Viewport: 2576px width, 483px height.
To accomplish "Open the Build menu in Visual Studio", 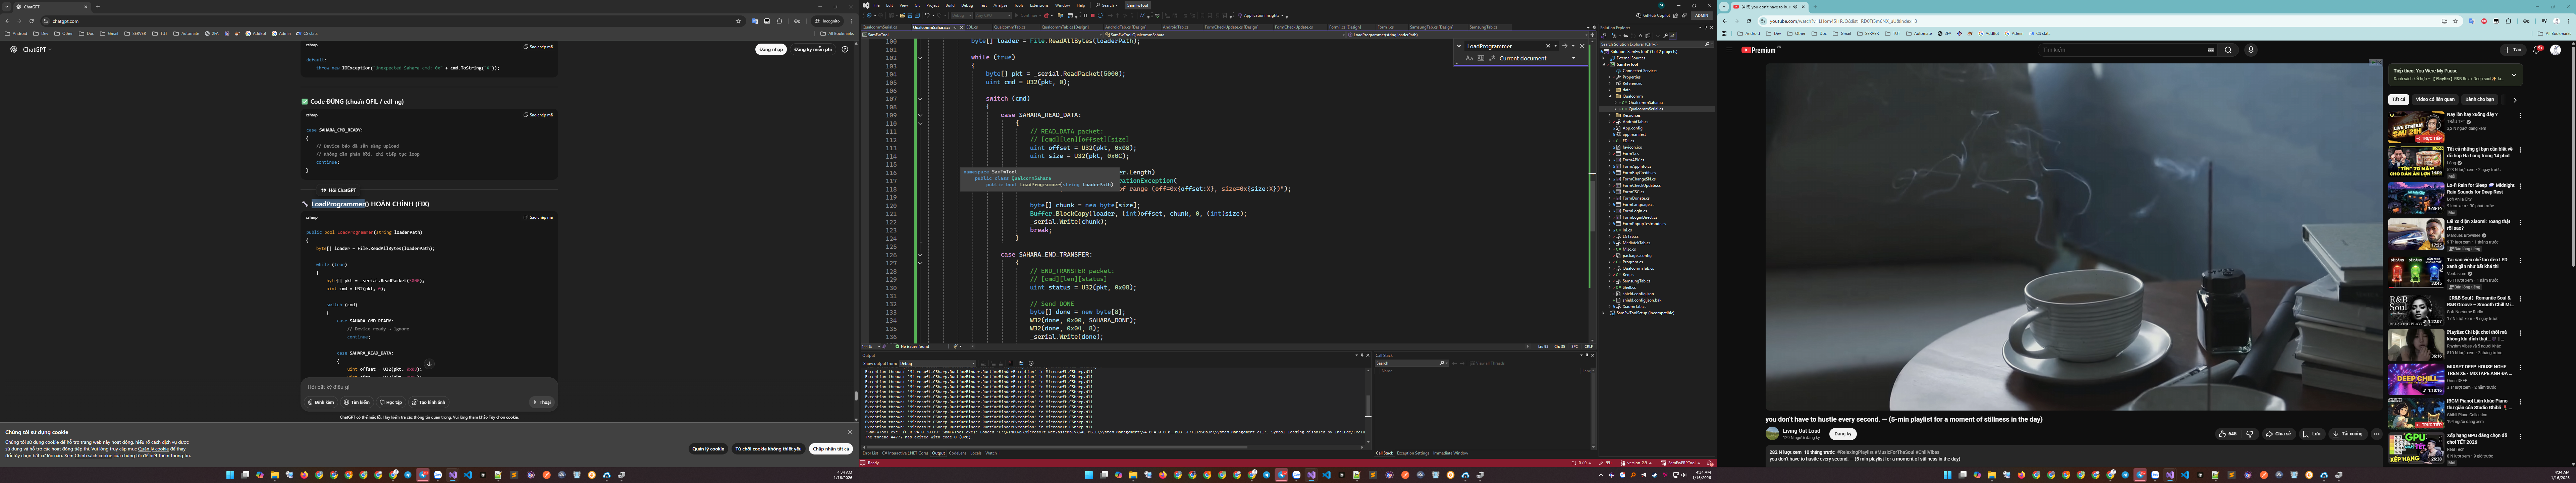I will [x=950, y=5].
